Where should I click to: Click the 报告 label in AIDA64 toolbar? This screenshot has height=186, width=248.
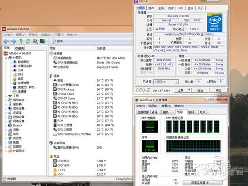[x=60, y=41]
